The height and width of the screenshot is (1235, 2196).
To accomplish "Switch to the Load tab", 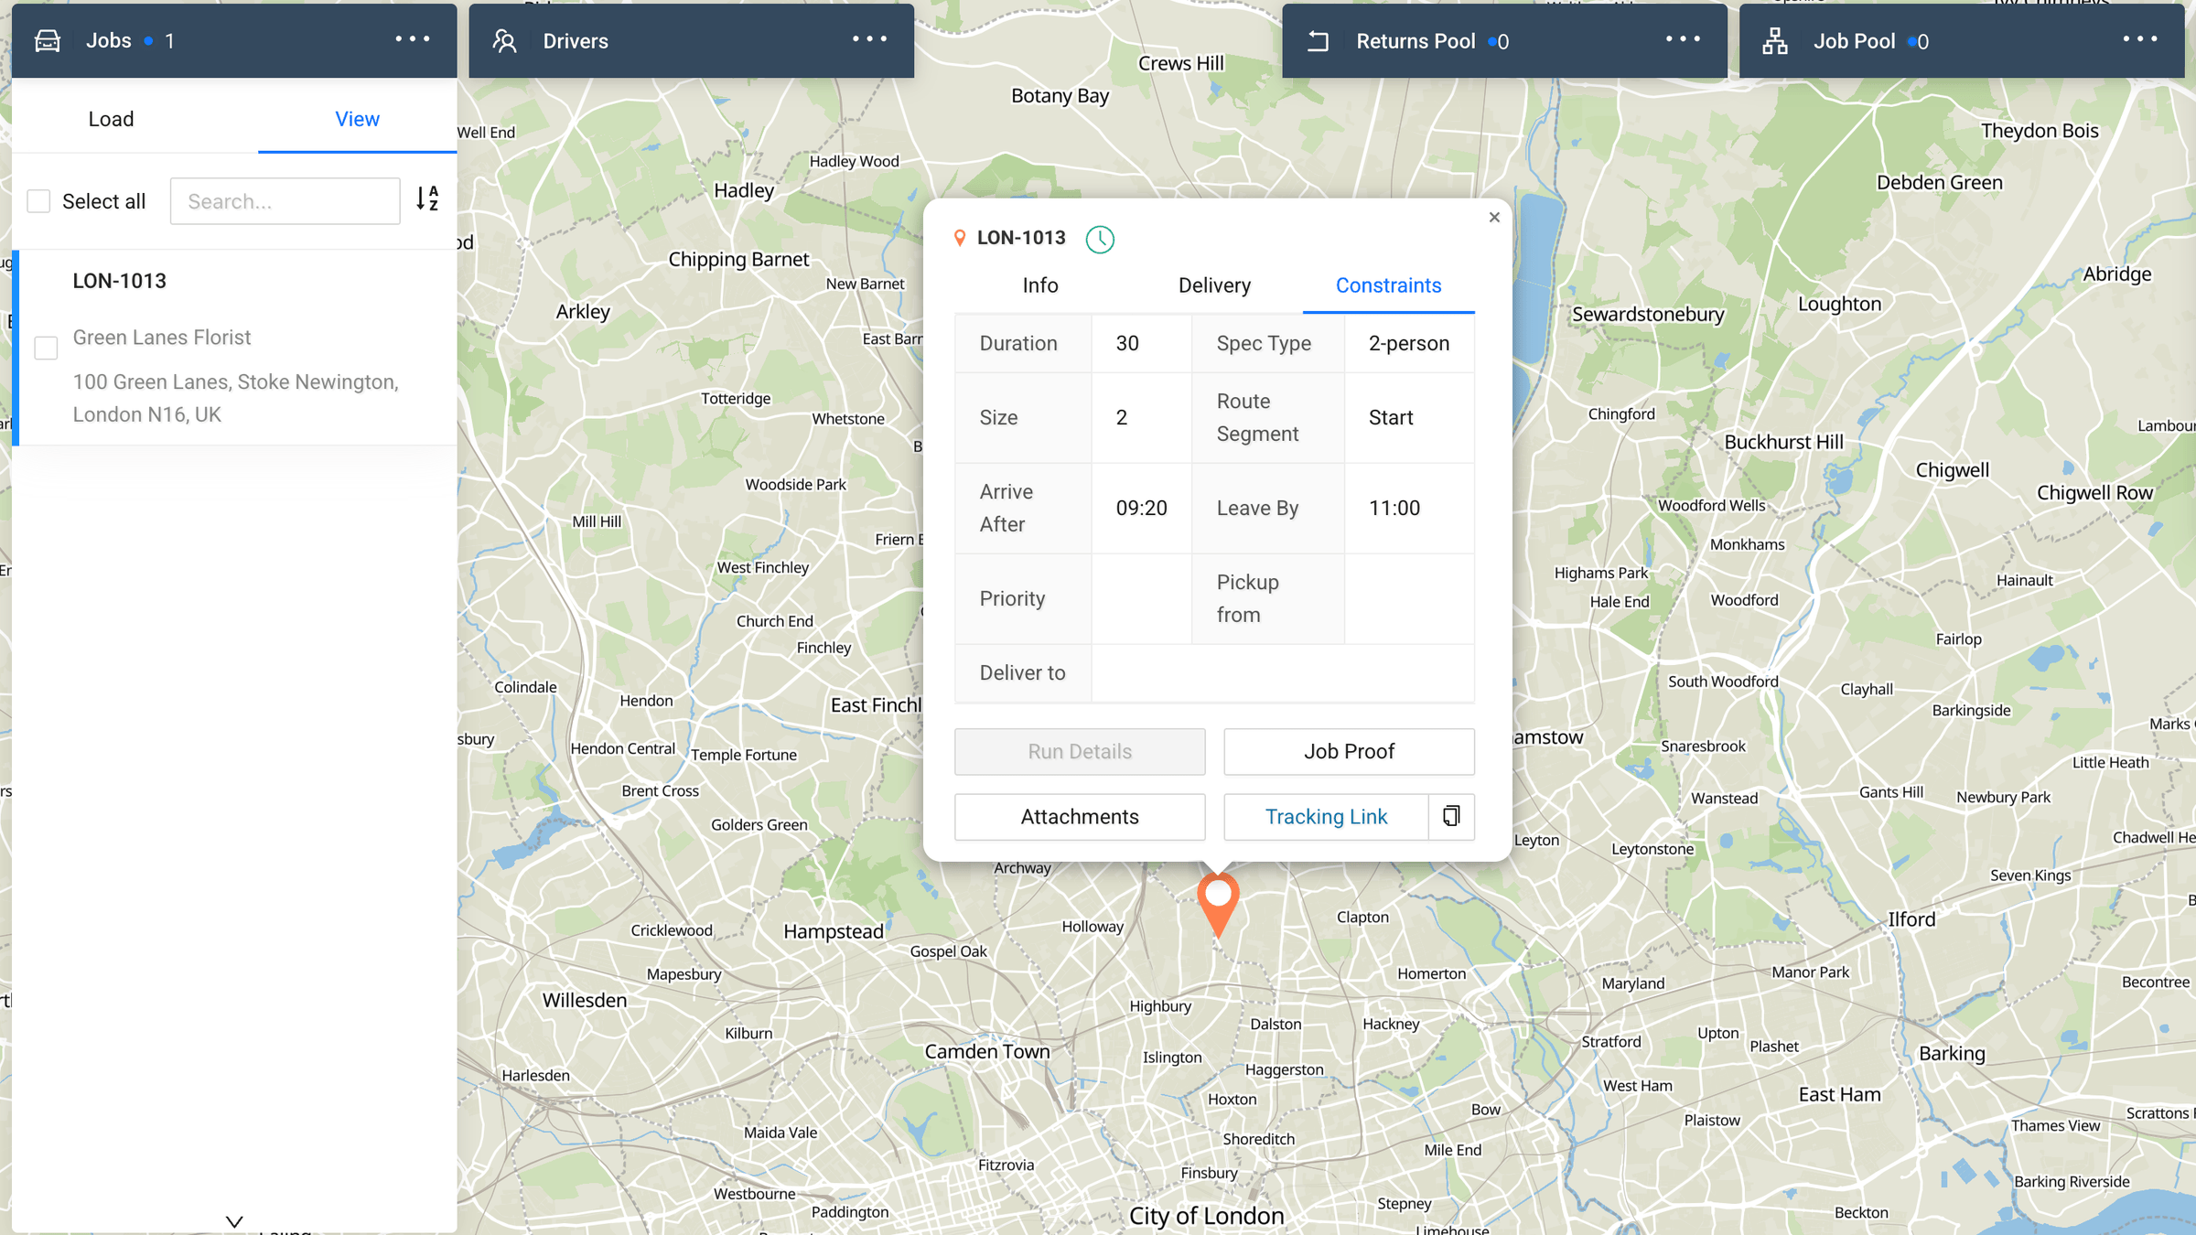I will pyautogui.click(x=111, y=119).
